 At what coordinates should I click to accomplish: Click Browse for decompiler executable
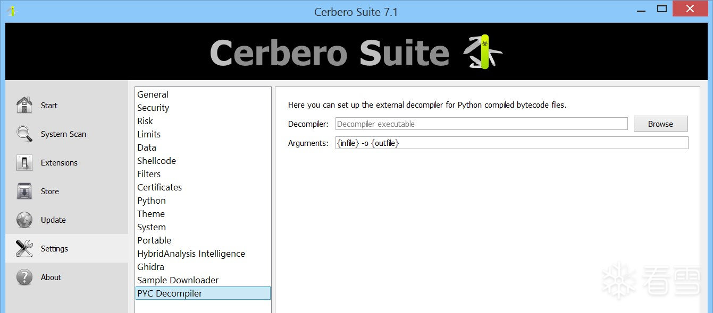tap(660, 124)
